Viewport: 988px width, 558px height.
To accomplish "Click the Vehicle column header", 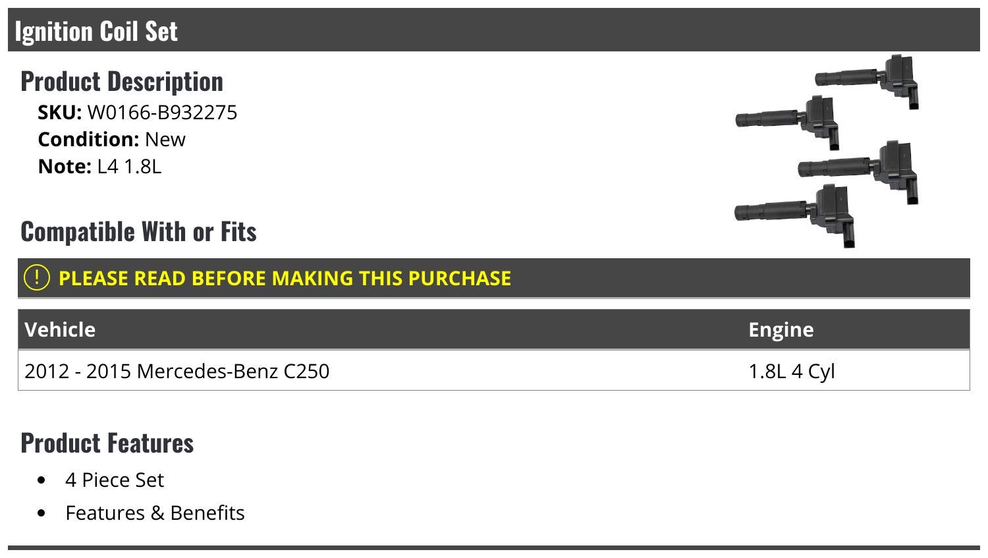I will (60, 329).
